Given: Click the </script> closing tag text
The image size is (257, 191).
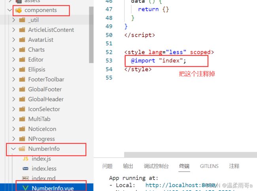Looking at the screenshot, I should 140,35.
